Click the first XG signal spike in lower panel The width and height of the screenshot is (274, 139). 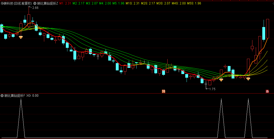(21, 118)
